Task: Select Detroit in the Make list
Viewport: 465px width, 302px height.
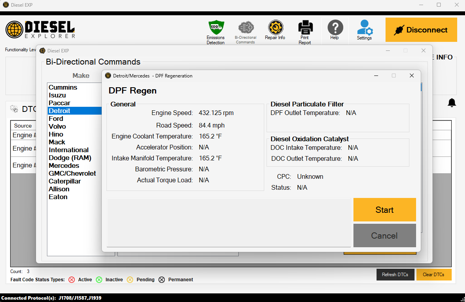Action: (75, 111)
